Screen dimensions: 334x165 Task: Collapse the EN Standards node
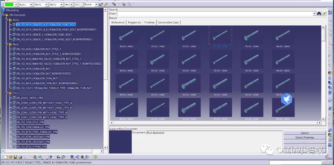tap(3, 15)
